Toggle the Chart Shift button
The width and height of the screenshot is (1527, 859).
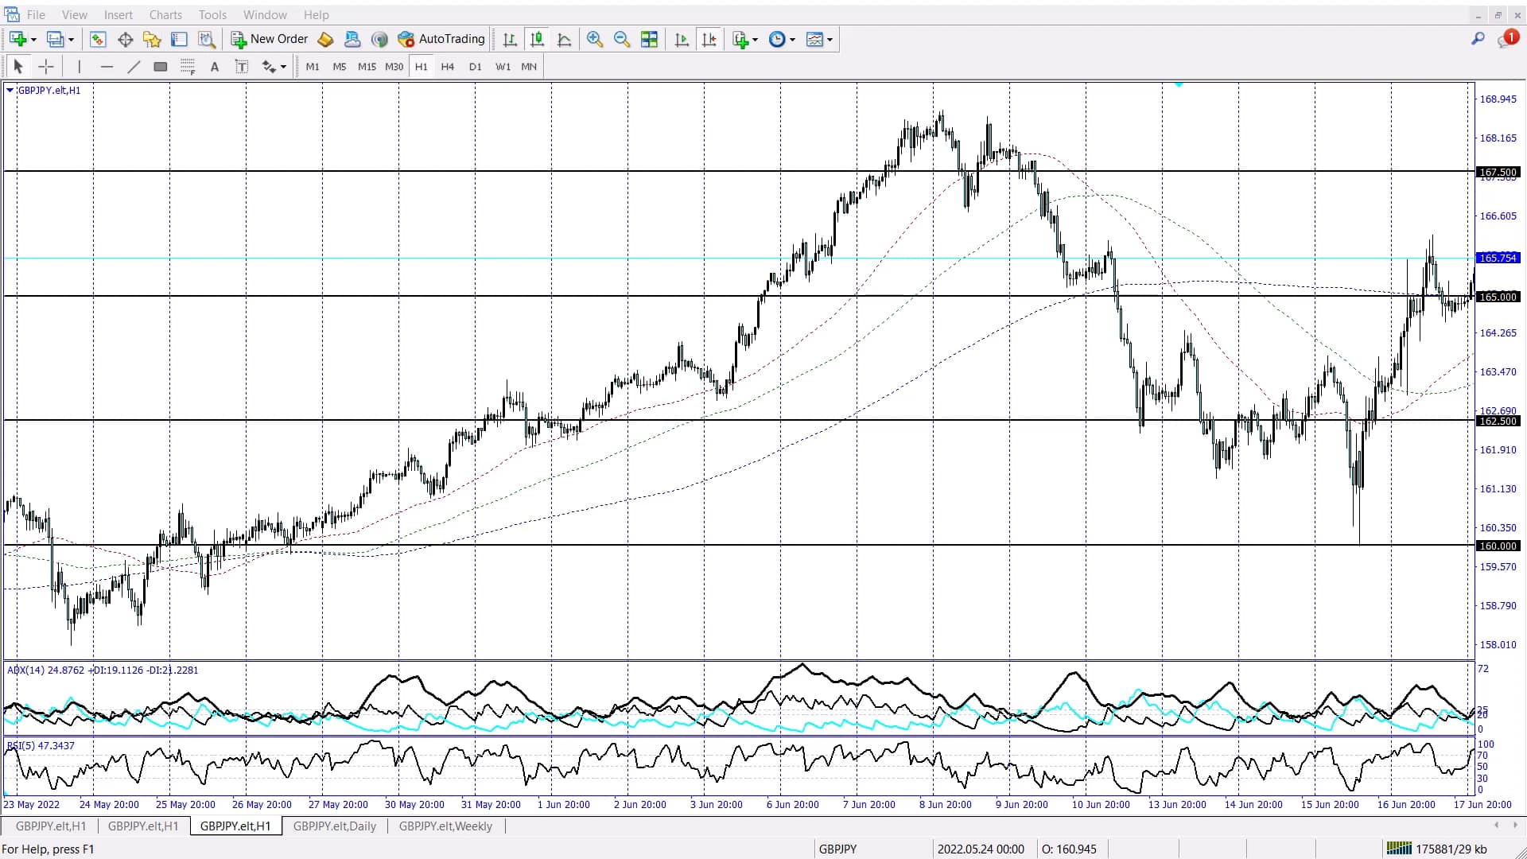(x=709, y=39)
